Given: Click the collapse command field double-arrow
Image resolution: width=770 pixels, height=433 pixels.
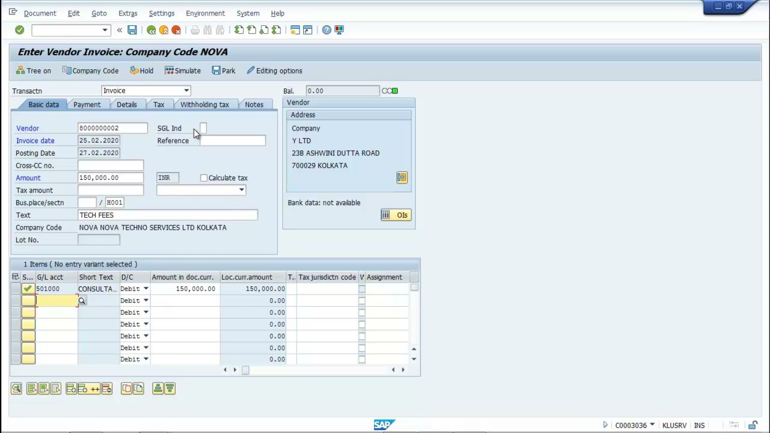Looking at the screenshot, I should tap(119, 30).
